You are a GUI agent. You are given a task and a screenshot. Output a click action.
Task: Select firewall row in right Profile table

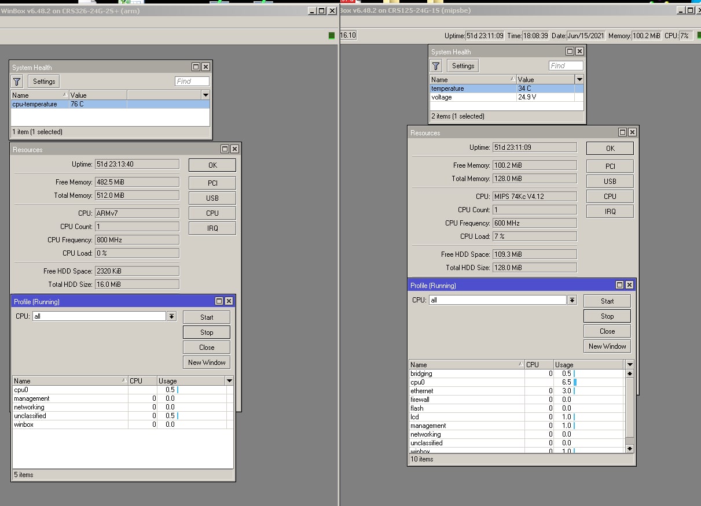tap(517, 400)
